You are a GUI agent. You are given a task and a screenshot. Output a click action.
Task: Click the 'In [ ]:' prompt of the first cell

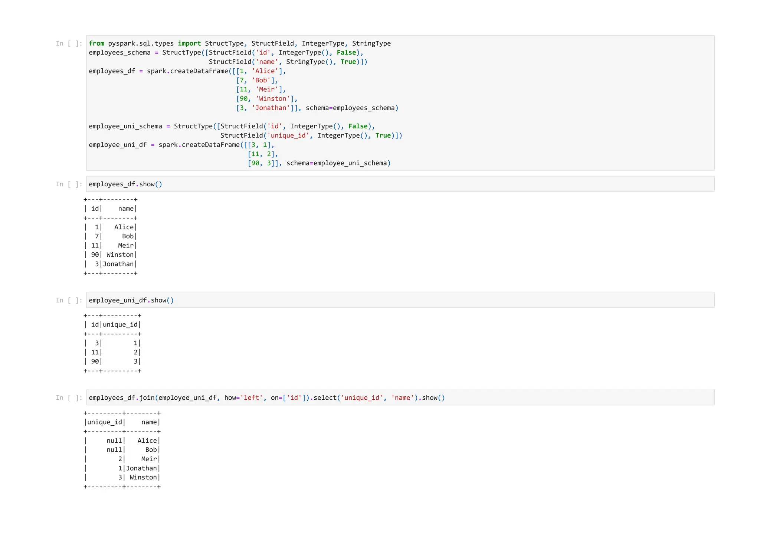[x=69, y=43]
